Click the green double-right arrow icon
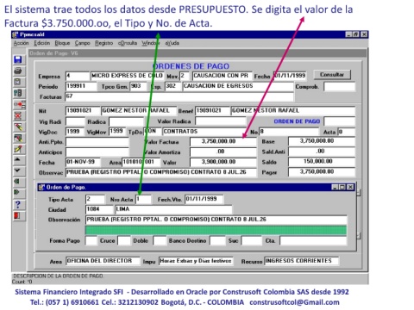 17,192
